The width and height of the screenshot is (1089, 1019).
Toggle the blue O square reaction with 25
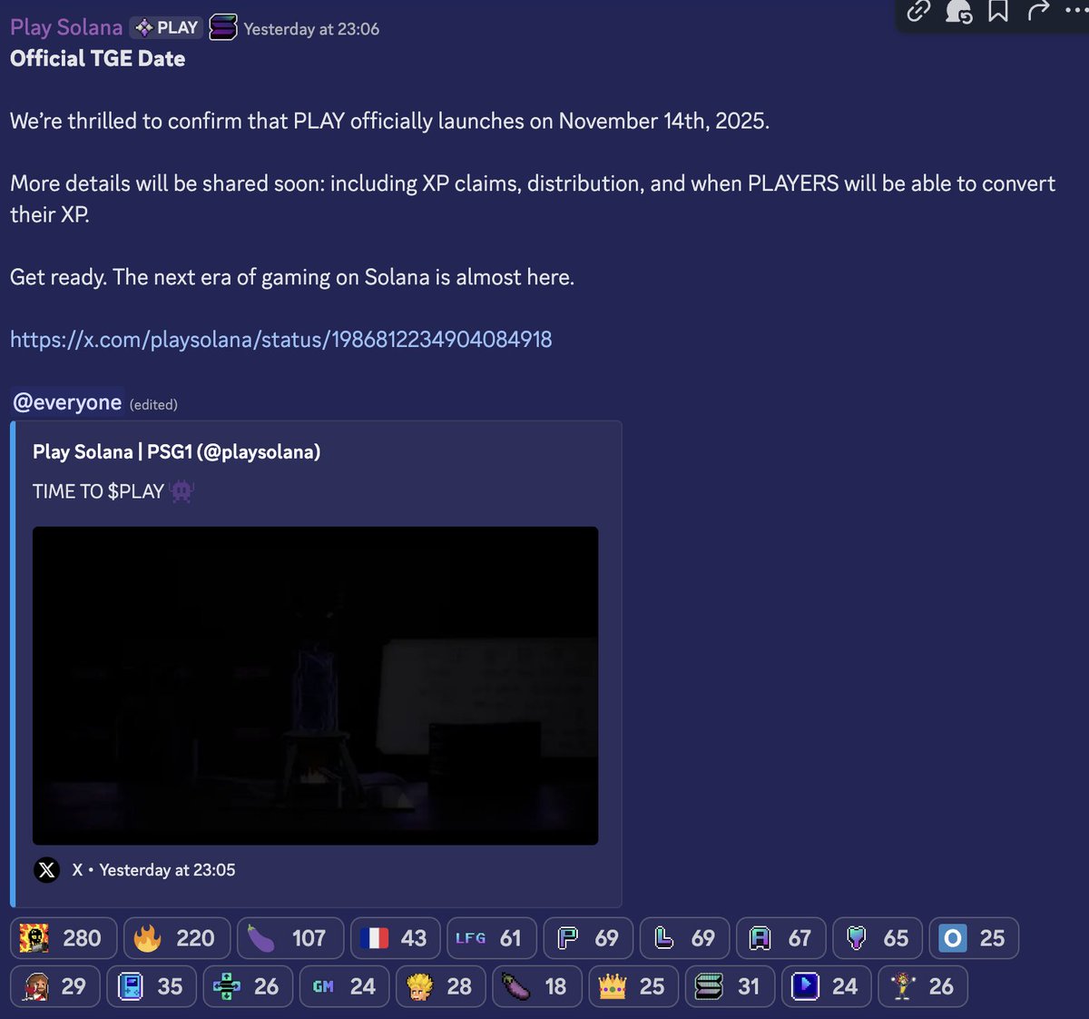coord(974,938)
